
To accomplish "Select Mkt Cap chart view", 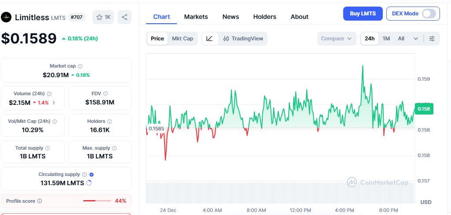I will pyautogui.click(x=183, y=39).
